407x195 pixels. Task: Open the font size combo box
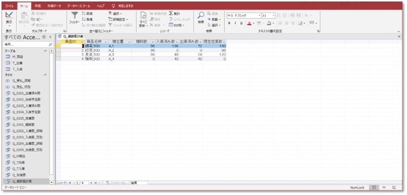(268, 16)
